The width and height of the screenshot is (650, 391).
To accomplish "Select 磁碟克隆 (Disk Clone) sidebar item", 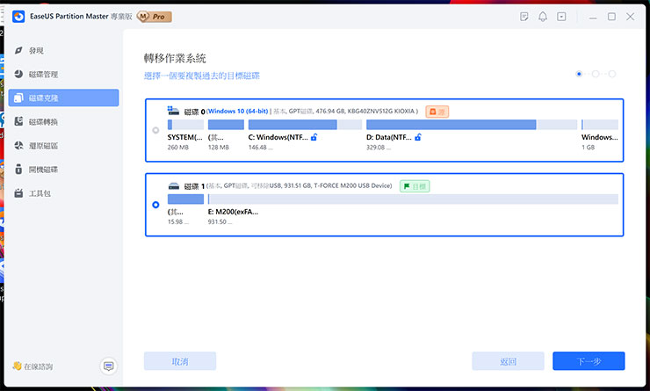I will pyautogui.click(x=63, y=98).
